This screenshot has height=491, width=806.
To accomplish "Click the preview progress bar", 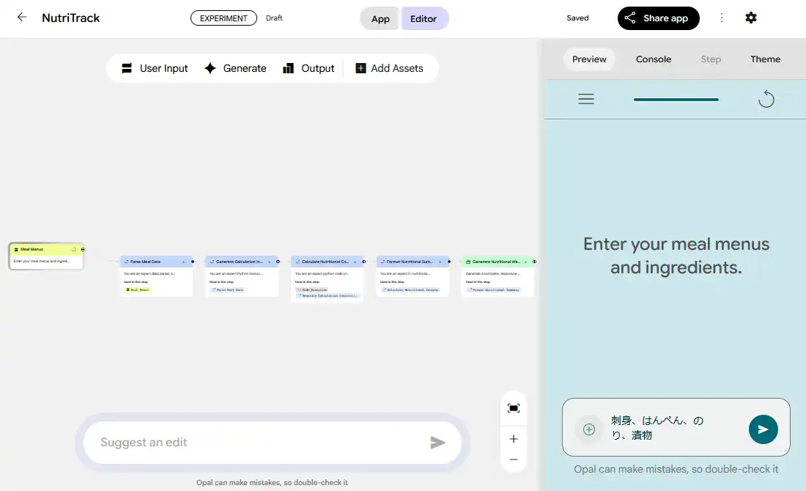I will pos(676,100).
